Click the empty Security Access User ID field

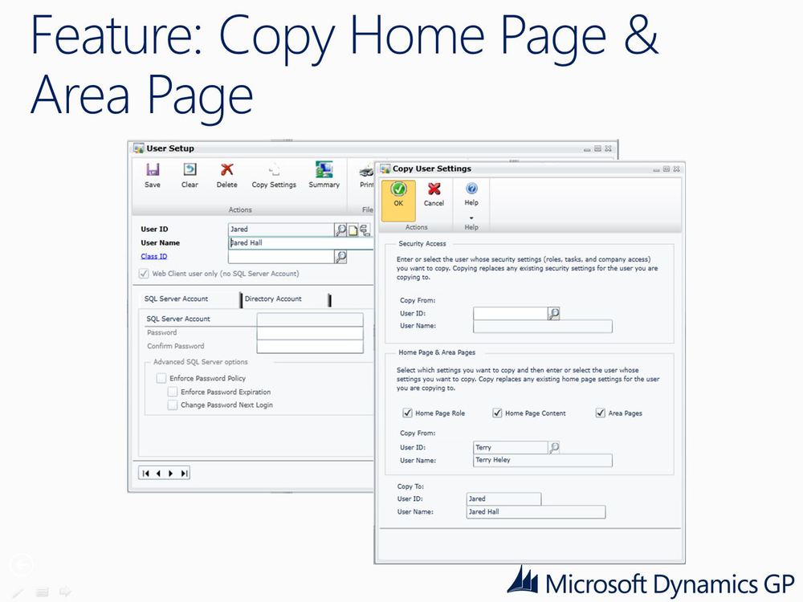(x=511, y=313)
